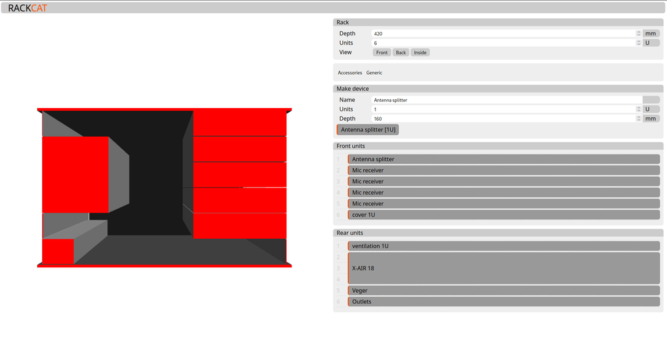Open the Accessories category

point(350,73)
